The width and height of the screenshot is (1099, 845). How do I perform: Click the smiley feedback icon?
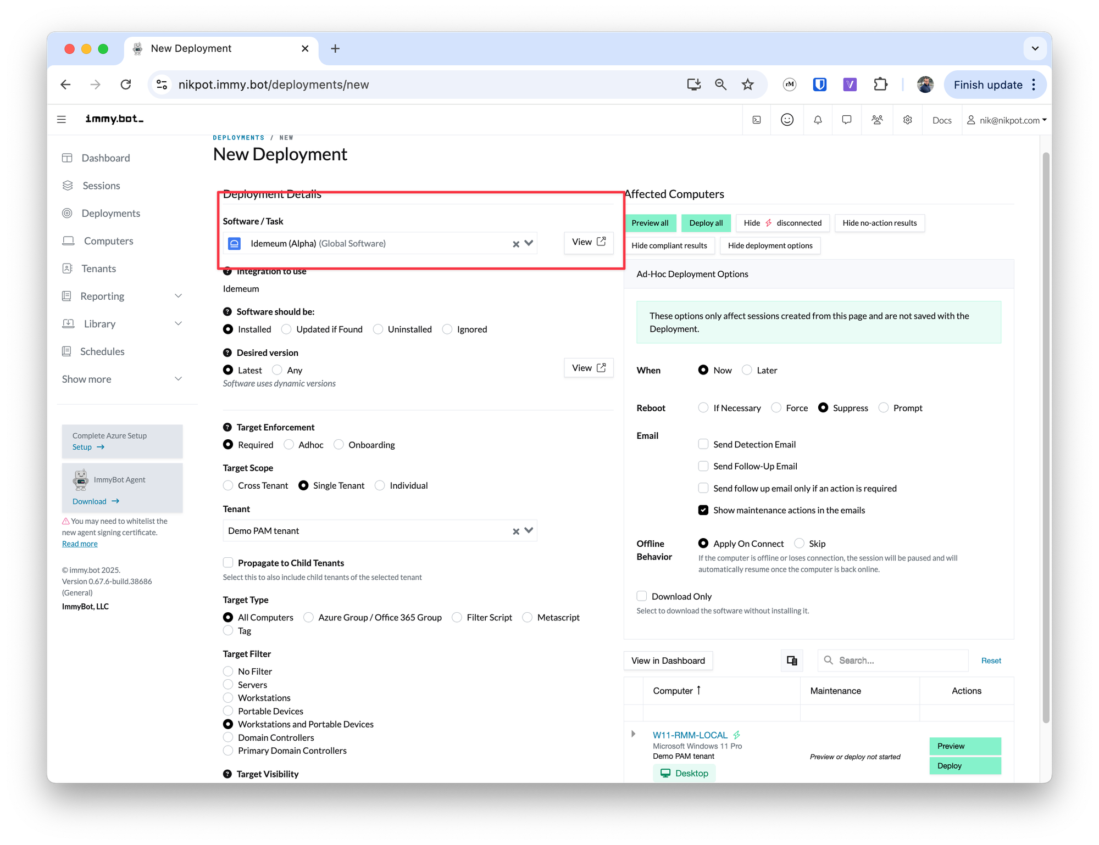(x=787, y=120)
